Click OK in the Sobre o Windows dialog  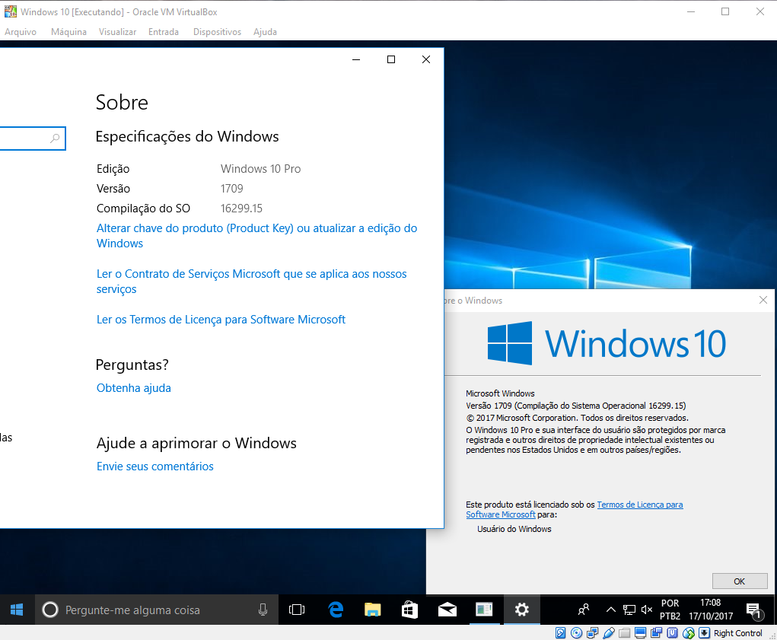coord(740,581)
